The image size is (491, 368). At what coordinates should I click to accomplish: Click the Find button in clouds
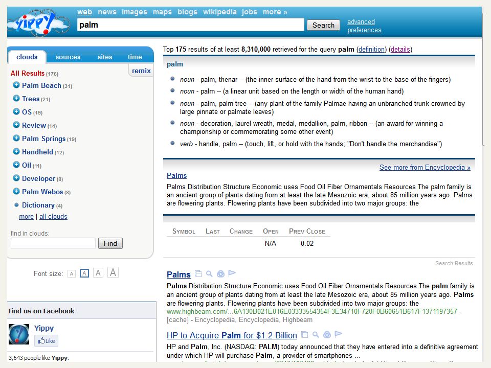point(110,243)
